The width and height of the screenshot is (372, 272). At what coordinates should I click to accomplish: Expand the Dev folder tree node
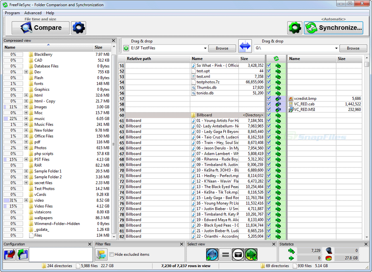26,72
